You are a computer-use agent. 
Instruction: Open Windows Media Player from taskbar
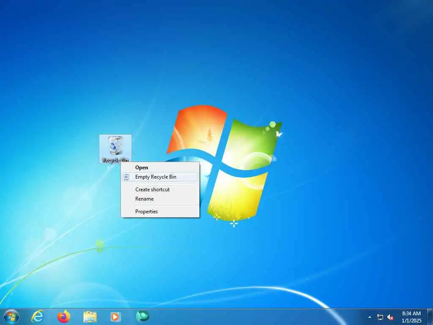click(x=115, y=317)
